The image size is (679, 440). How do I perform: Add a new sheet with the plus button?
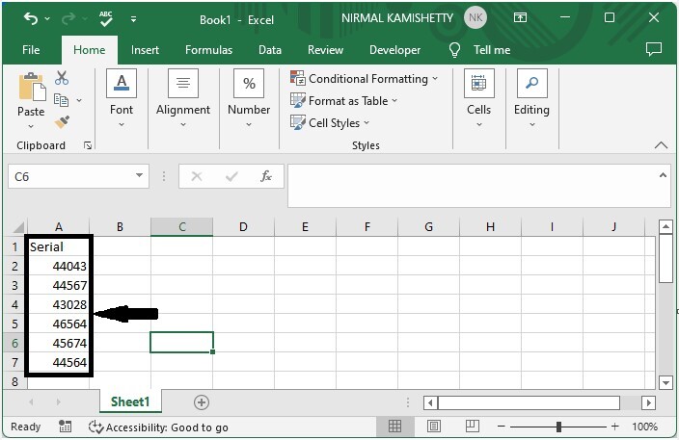tap(202, 401)
